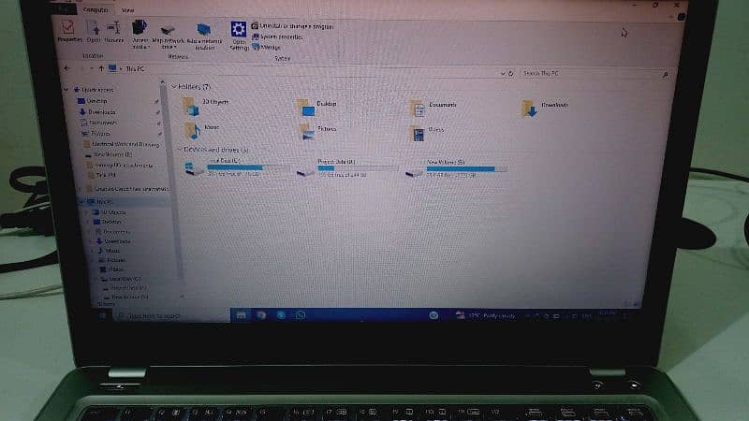Collapse the Folders (7) group
Viewport: 749px width, 421px height.
point(174,86)
